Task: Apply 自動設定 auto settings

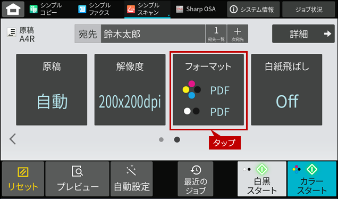Action: [132, 179]
